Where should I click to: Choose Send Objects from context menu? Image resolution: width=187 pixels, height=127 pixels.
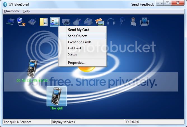click(82, 36)
